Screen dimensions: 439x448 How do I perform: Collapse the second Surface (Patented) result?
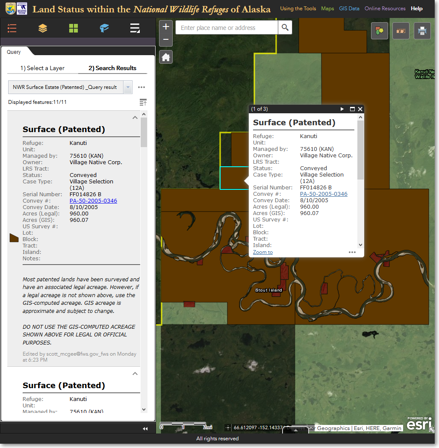coord(135,374)
